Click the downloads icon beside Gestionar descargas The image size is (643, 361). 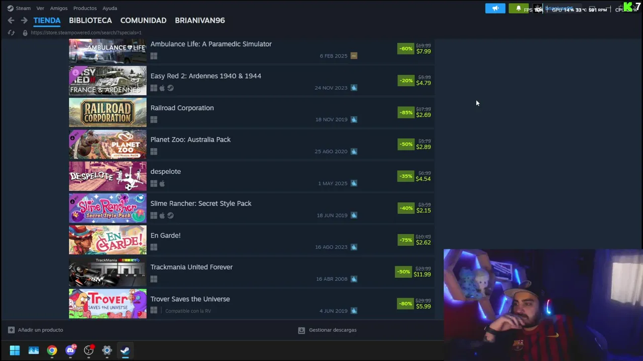pos(301,330)
